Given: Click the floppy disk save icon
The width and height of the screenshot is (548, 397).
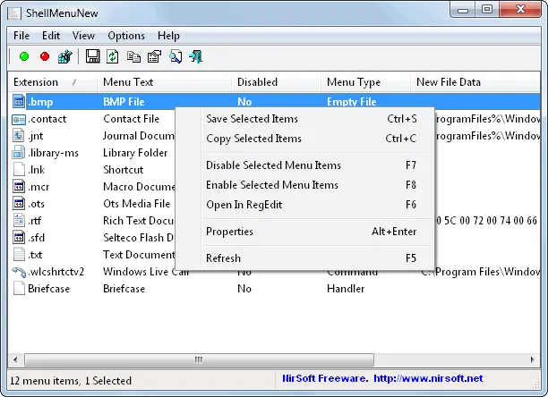Looking at the screenshot, I should click(92, 57).
